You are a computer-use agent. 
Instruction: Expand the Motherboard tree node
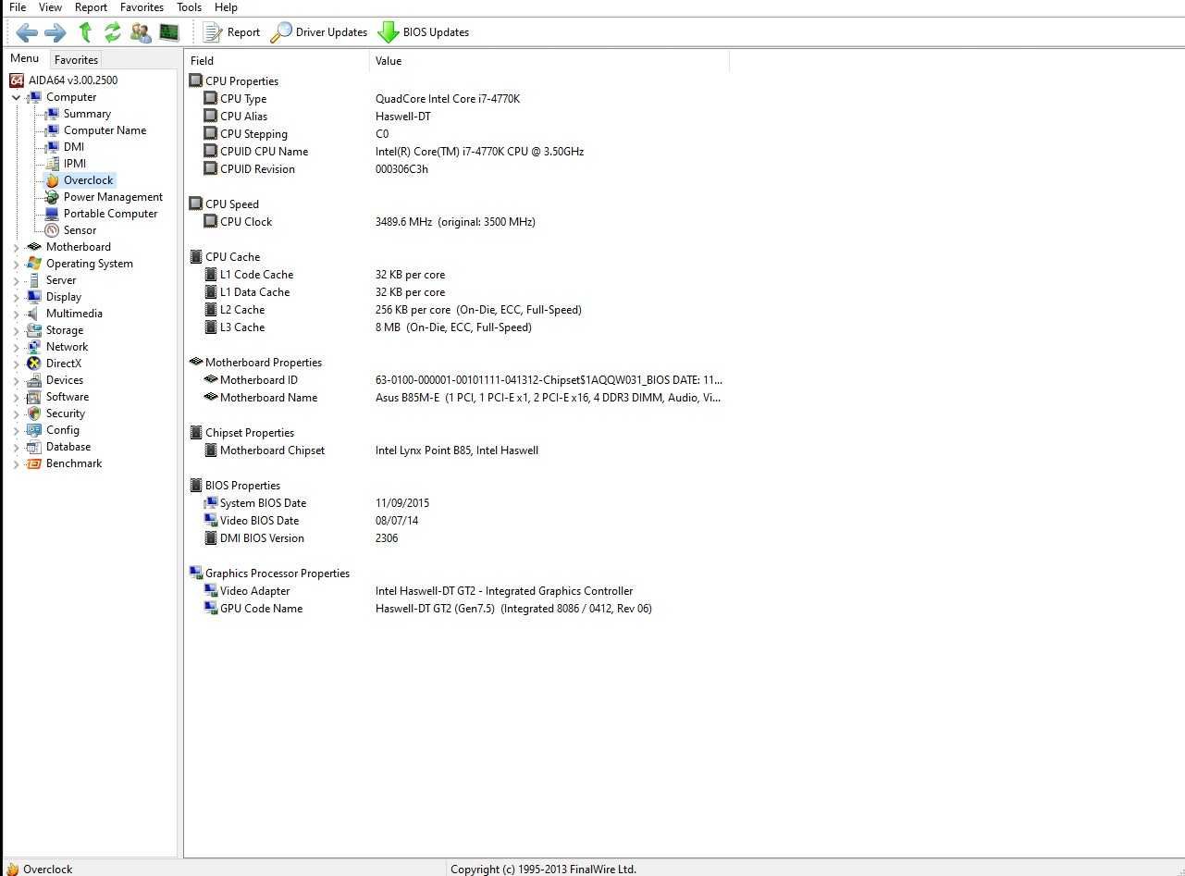tap(16, 247)
